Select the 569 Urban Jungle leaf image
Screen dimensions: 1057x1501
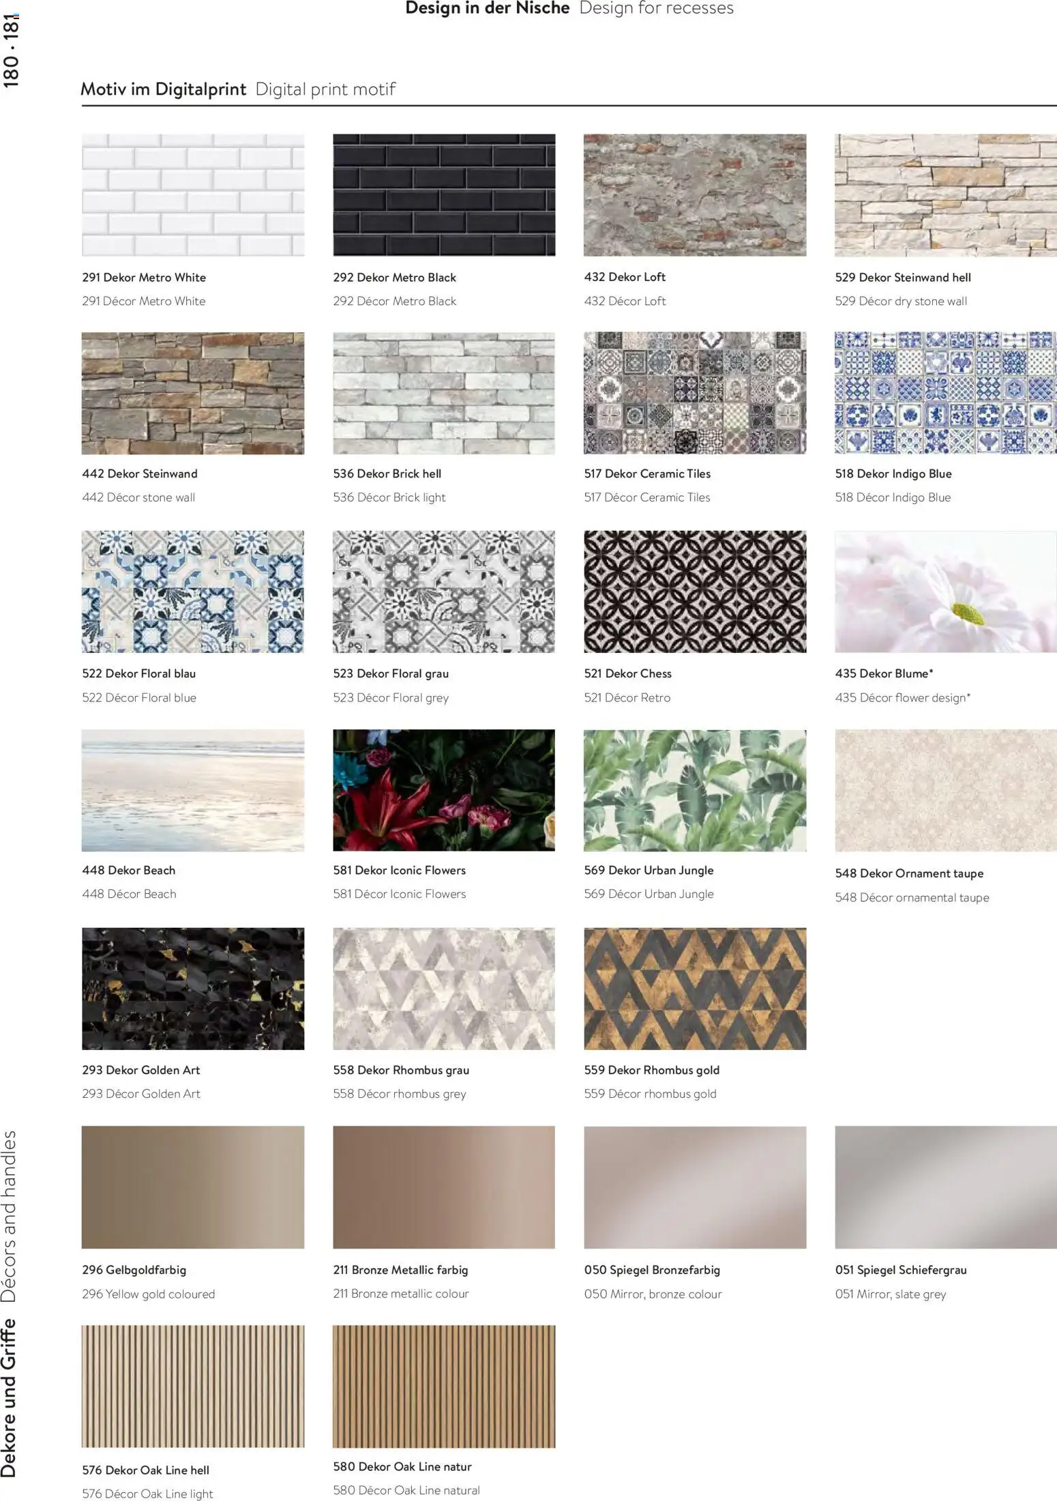point(695,790)
